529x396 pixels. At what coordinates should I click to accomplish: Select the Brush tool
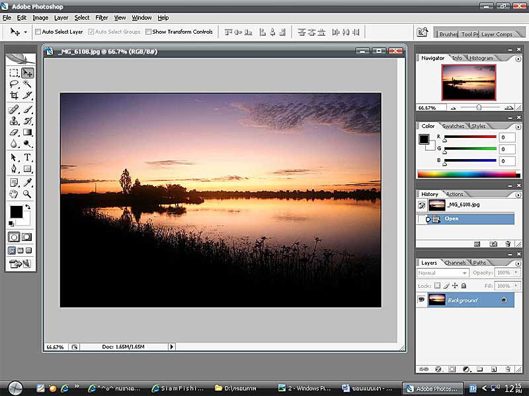27,110
